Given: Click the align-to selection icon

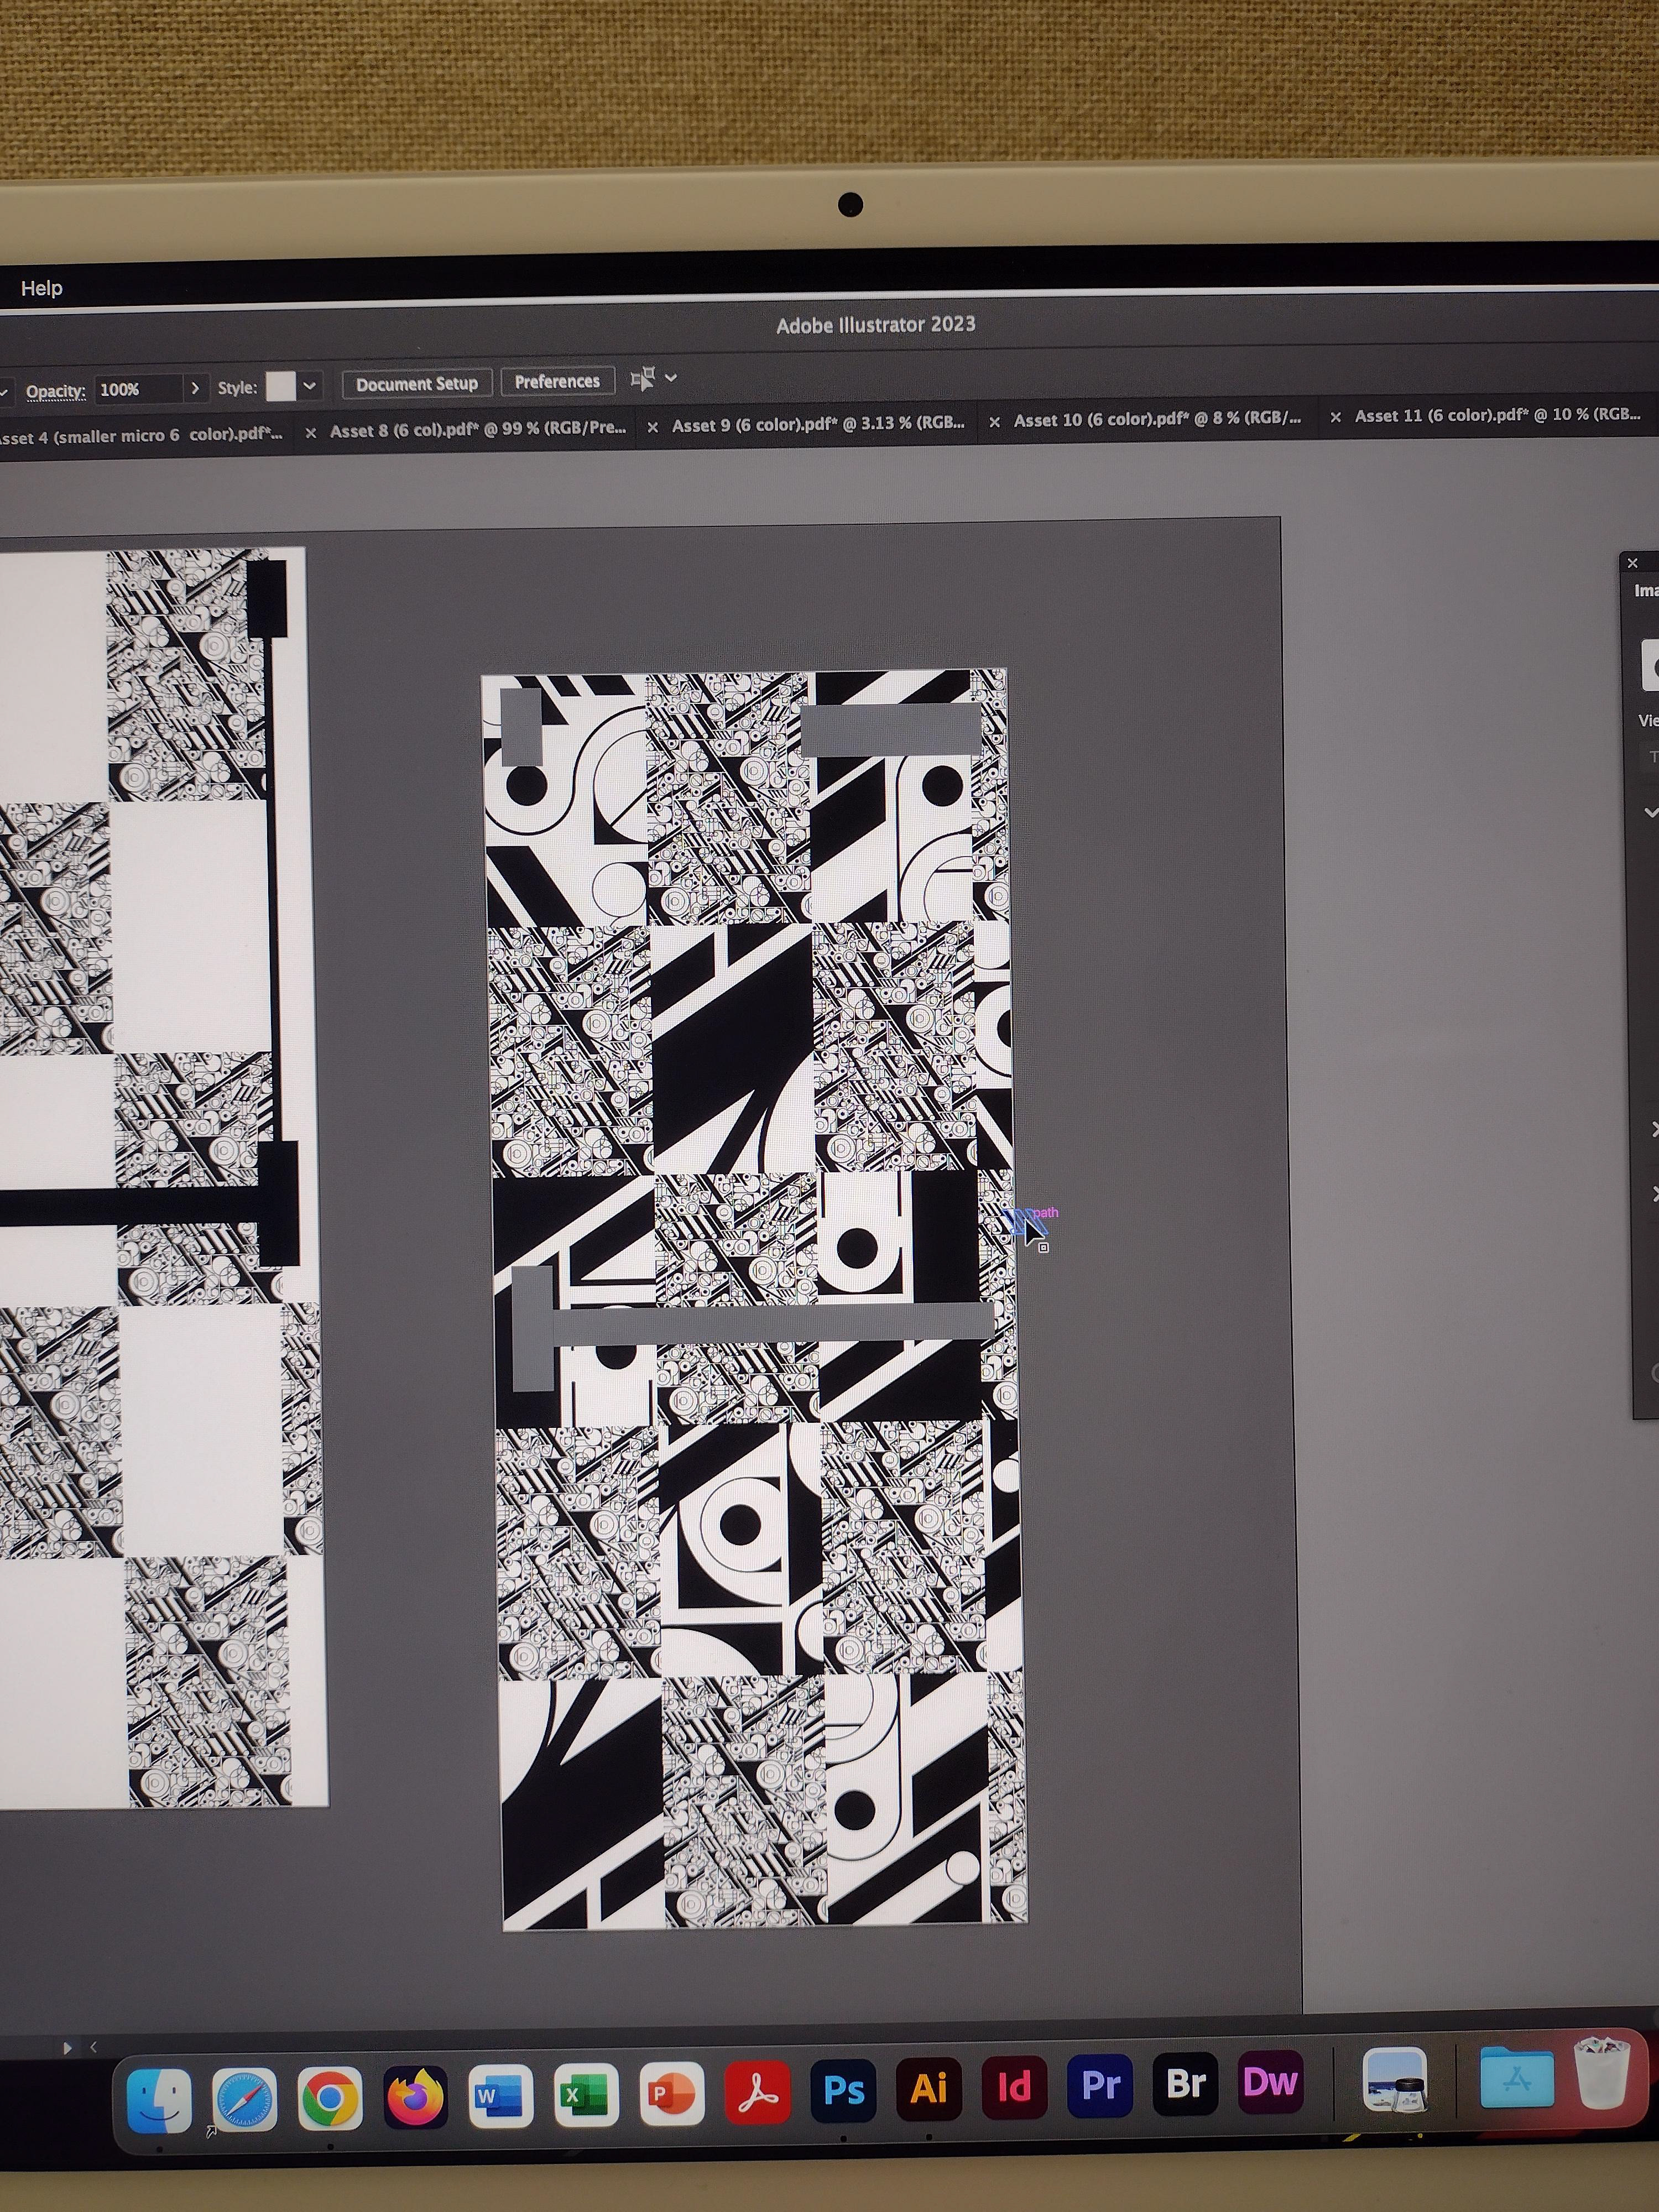Looking at the screenshot, I should [642, 378].
